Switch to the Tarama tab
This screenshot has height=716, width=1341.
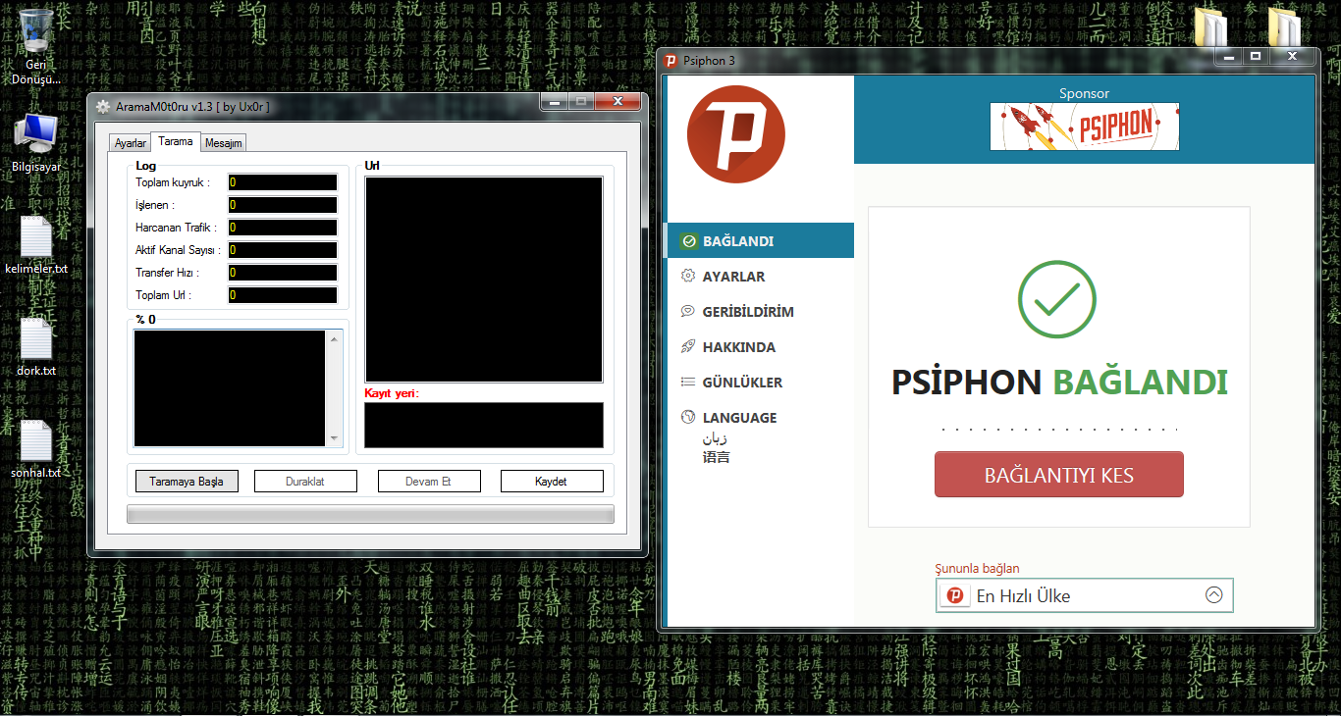pos(176,141)
